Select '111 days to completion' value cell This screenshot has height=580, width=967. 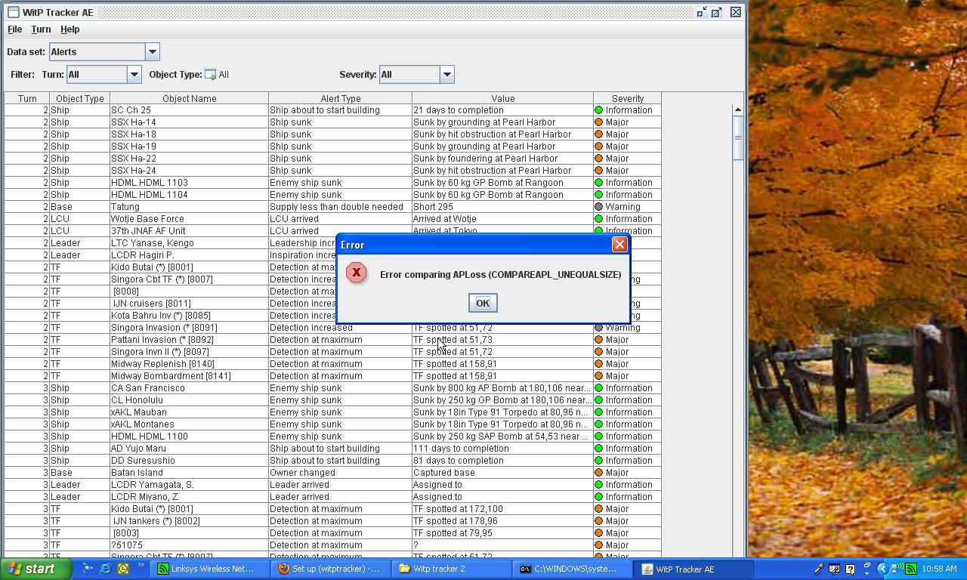point(503,449)
